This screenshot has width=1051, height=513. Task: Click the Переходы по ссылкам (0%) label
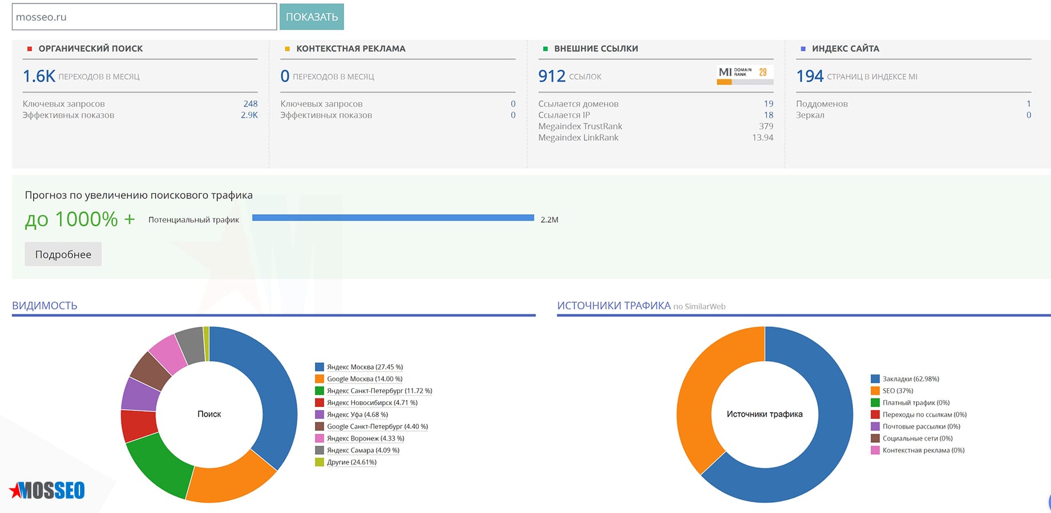(925, 415)
